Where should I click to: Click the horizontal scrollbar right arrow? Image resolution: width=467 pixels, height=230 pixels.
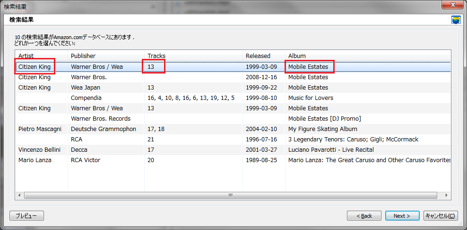coord(446,195)
